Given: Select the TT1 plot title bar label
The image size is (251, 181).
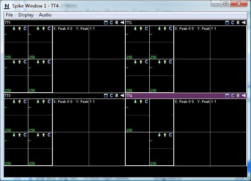Looking at the screenshot, I should [x=7, y=23].
